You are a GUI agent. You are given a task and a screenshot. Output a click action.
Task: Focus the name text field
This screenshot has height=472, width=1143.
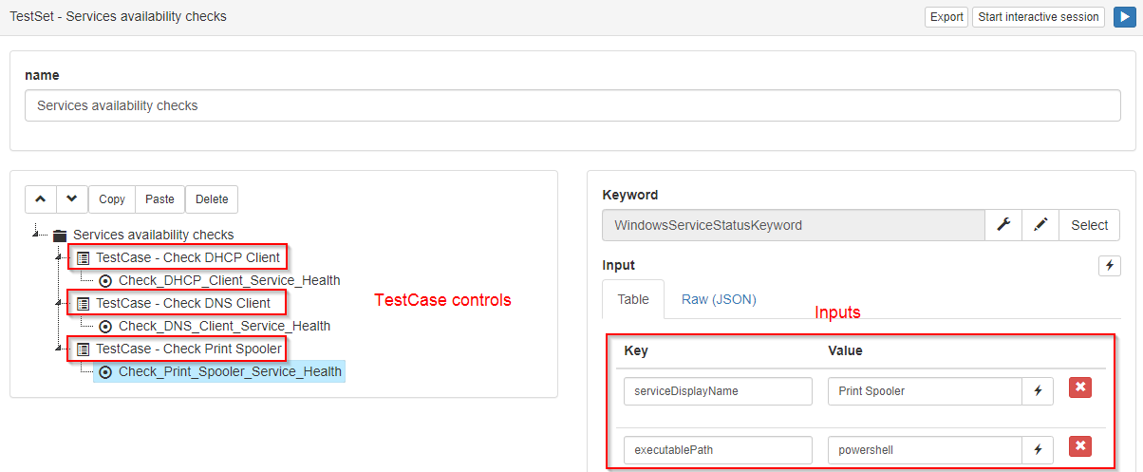pyautogui.click(x=572, y=105)
